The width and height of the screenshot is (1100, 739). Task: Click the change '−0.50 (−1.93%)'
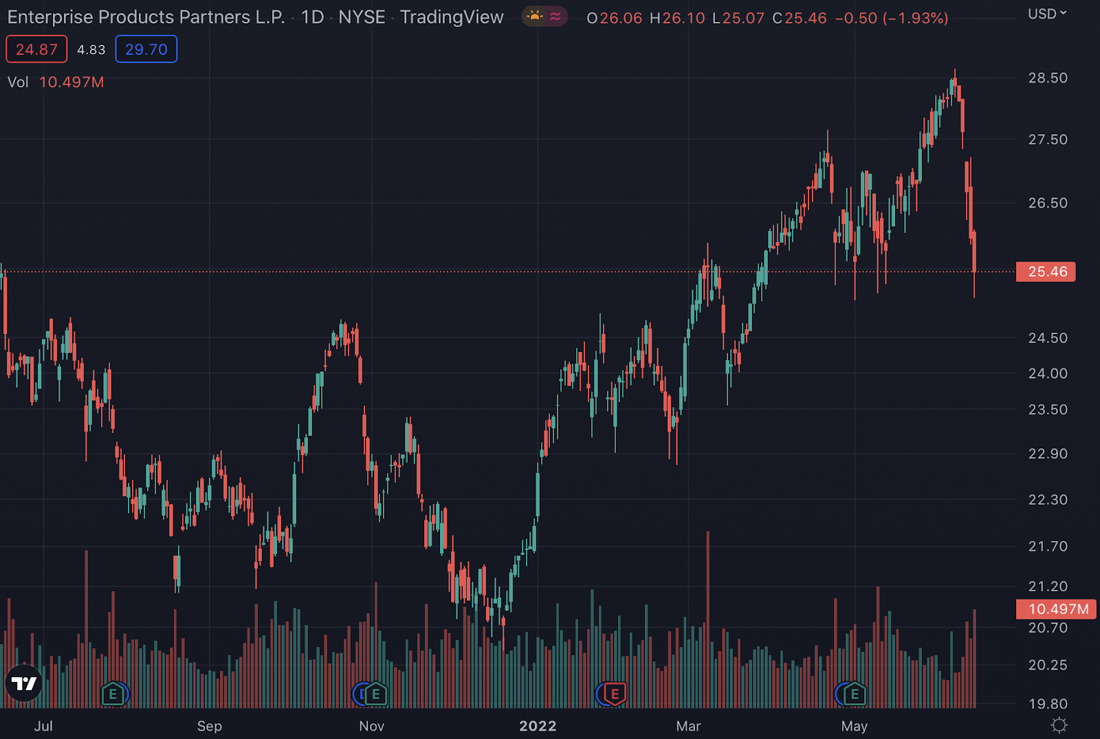point(892,18)
